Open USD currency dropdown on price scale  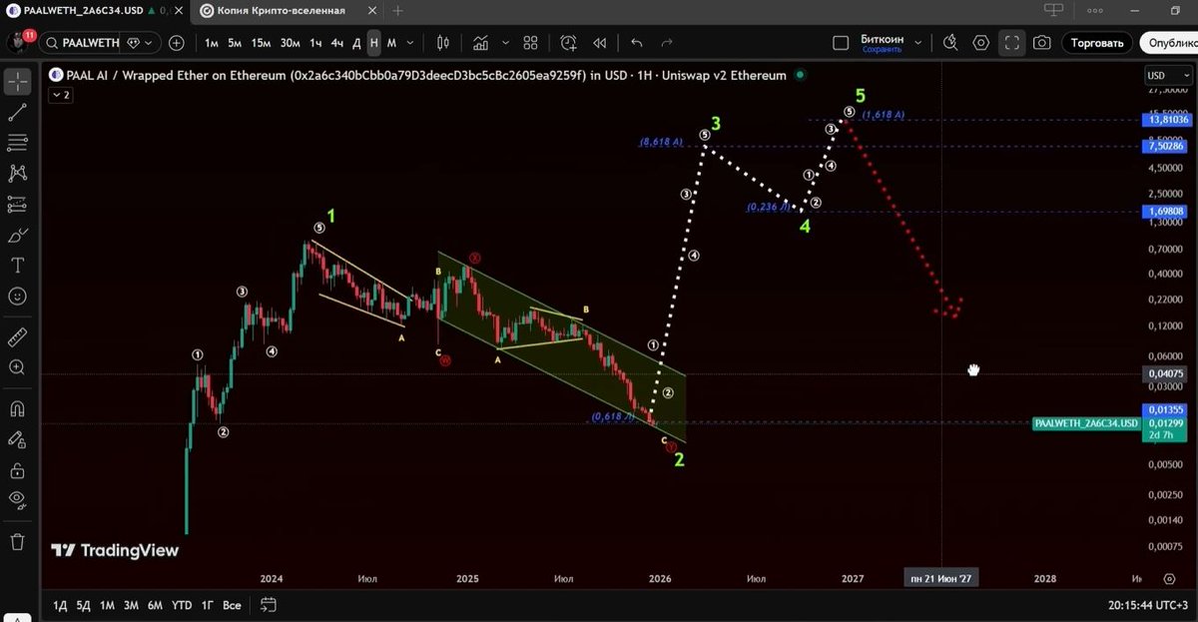1168,76
